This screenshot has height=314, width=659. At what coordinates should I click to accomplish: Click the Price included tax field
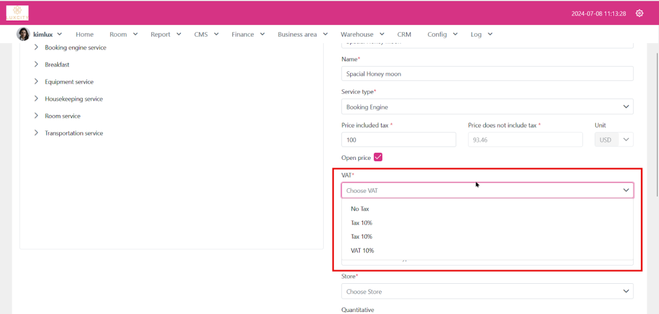[398, 139]
